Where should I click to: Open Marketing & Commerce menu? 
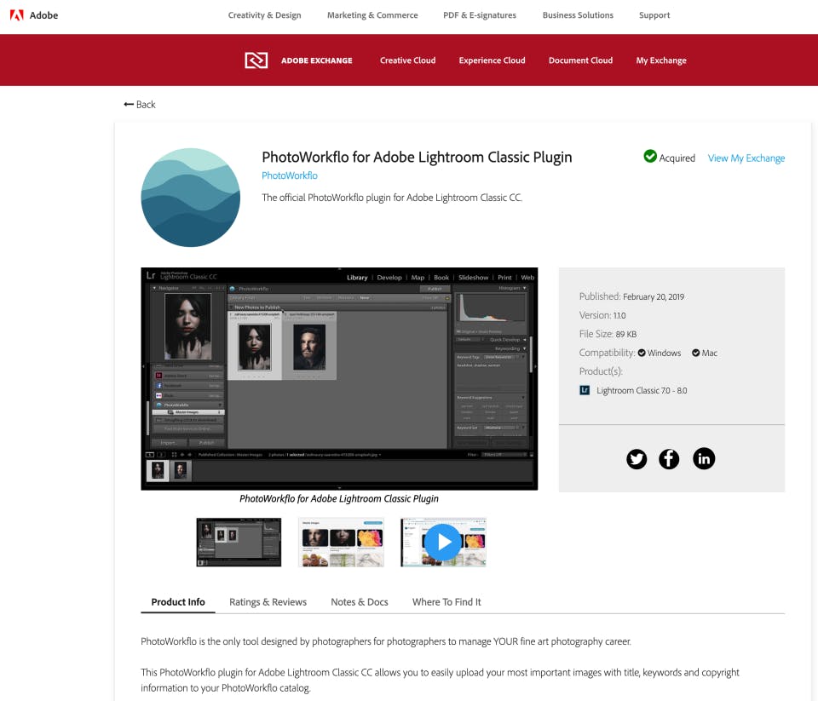tap(372, 15)
